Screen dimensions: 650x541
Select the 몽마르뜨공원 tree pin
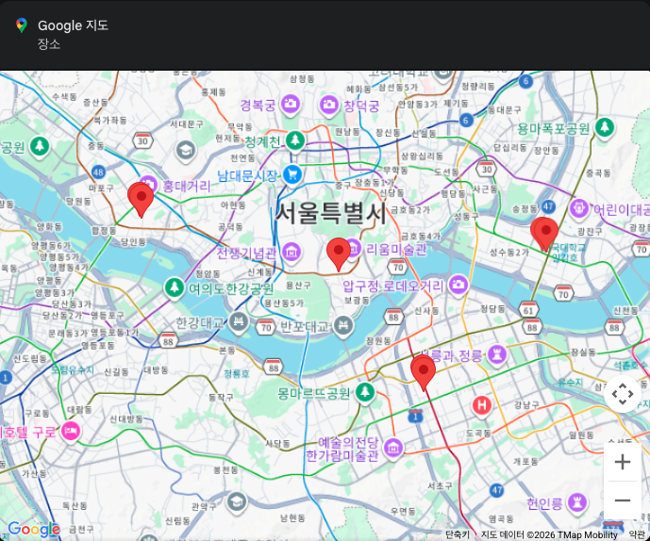tap(365, 392)
